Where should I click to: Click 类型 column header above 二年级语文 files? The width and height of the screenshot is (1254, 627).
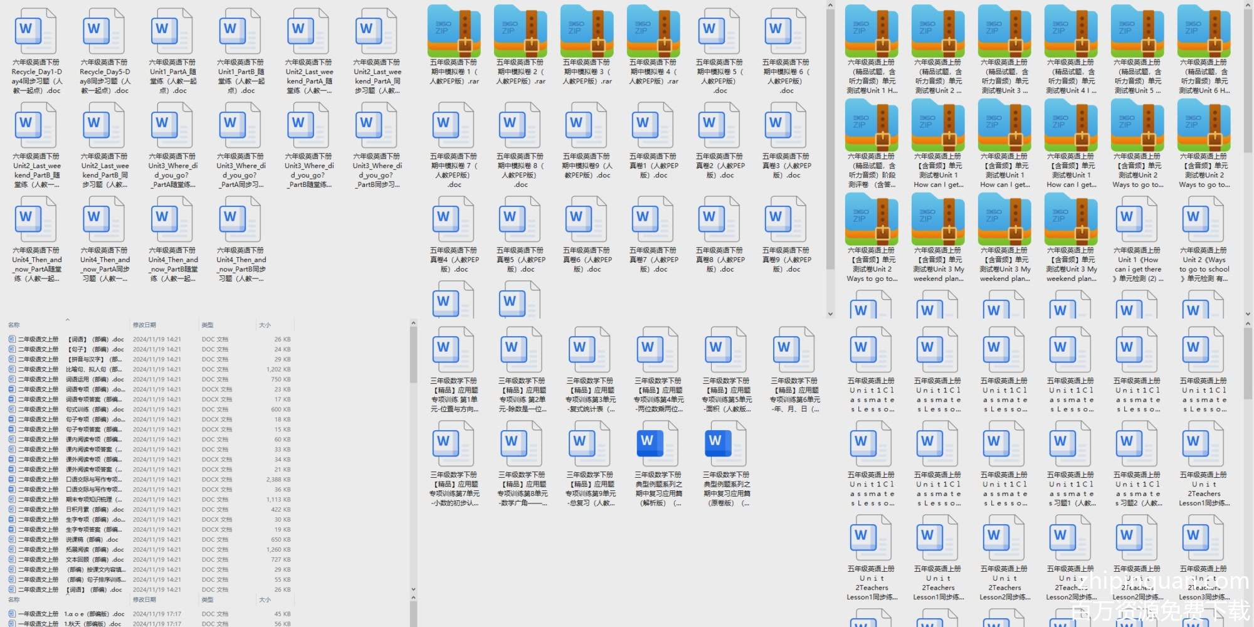[x=208, y=325]
